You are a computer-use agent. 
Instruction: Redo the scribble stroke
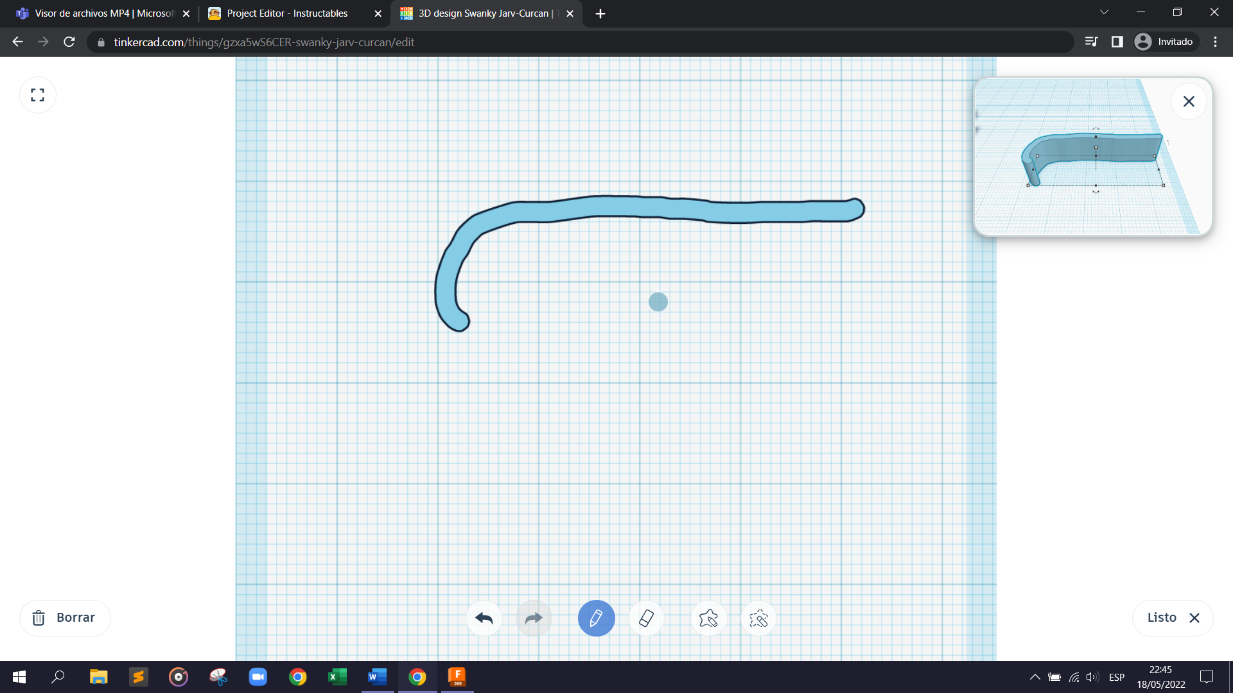point(534,618)
